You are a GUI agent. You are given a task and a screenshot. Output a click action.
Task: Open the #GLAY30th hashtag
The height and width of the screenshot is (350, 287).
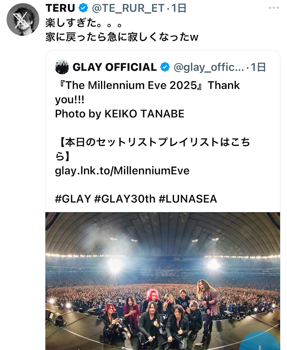tap(124, 199)
